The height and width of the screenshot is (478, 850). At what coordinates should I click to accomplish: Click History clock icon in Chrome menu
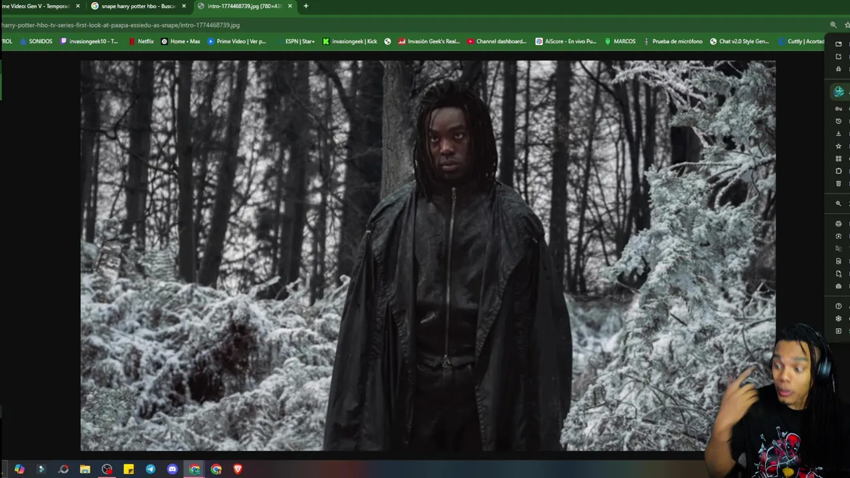tap(839, 121)
